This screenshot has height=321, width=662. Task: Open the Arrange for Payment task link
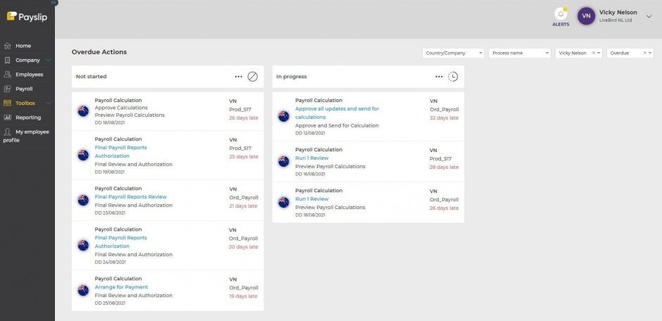(121, 287)
